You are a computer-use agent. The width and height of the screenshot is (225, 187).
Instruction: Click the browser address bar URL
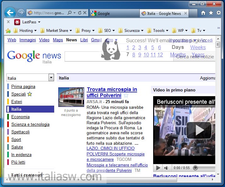(49, 13)
